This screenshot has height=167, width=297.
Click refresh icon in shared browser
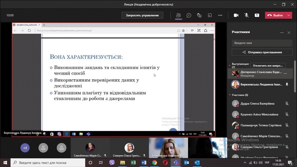point(29,30)
